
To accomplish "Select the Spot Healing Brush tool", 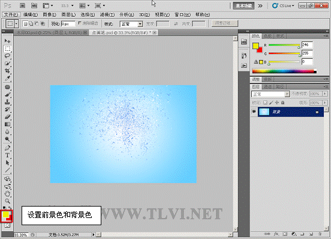I will click(7, 87).
